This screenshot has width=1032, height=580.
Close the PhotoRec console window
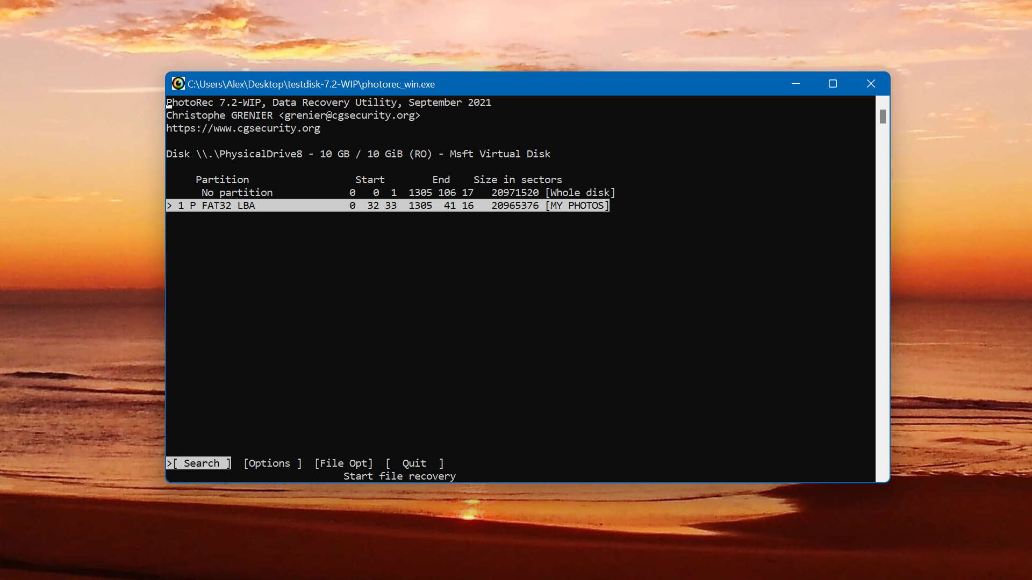871,84
